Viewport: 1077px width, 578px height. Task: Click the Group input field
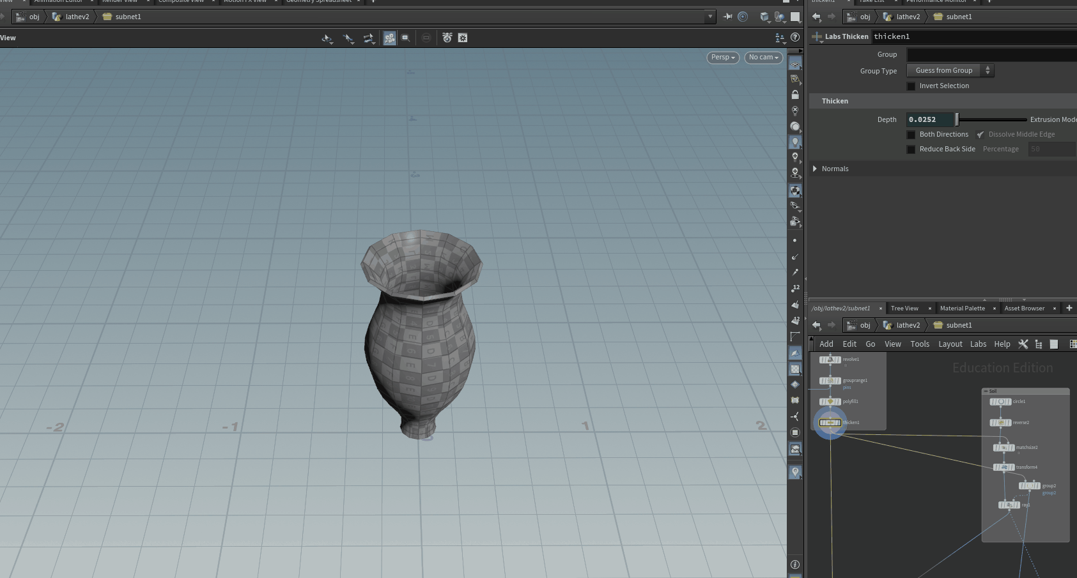point(991,55)
